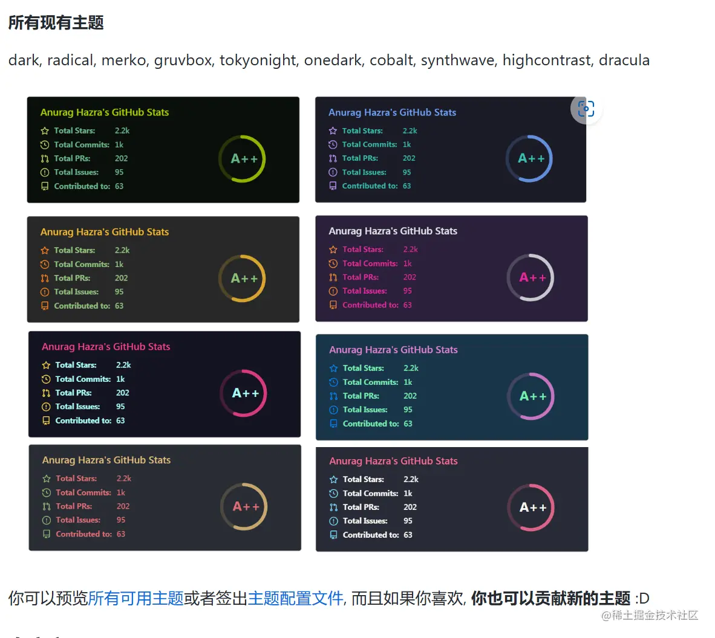Image resolution: width=715 pixels, height=638 pixels.
Task: Click the star icon in the green-titled card
Action: click(x=45, y=130)
